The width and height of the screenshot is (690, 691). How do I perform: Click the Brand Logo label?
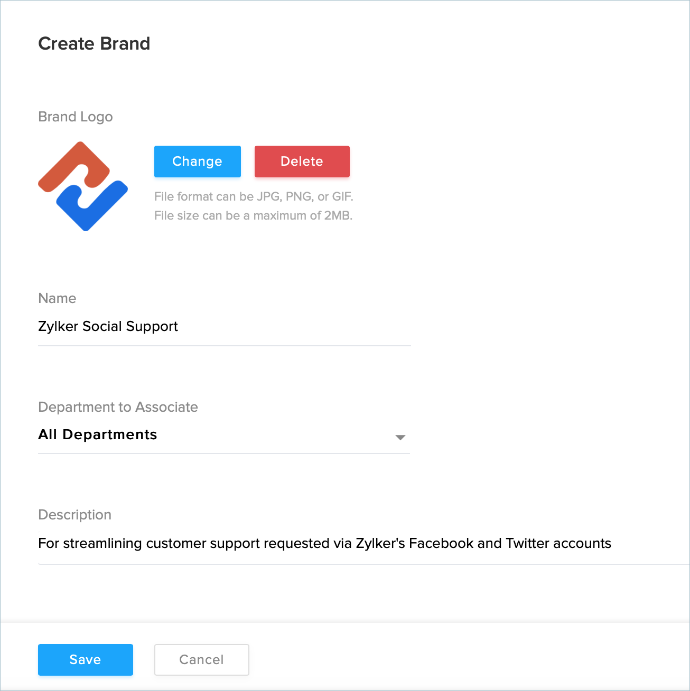[75, 117]
